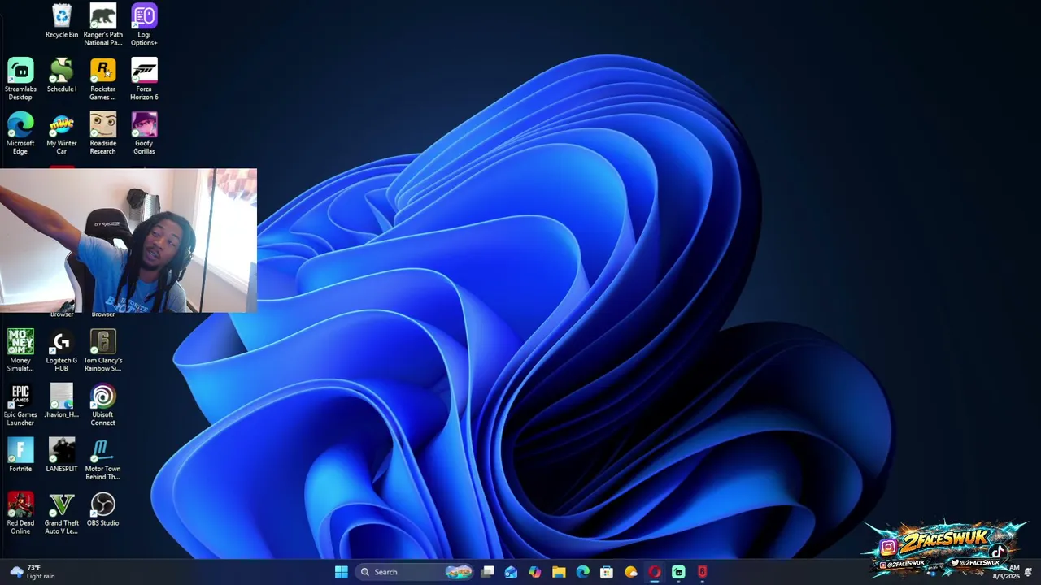
Task: Click the taskbar Search box
Action: pyautogui.click(x=415, y=572)
